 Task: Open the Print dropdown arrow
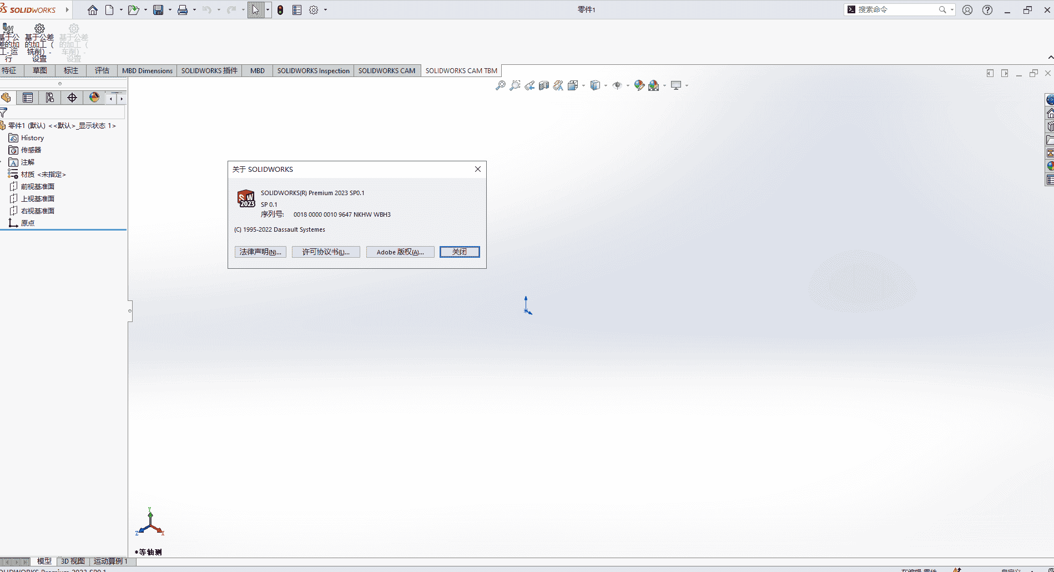pos(194,10)
